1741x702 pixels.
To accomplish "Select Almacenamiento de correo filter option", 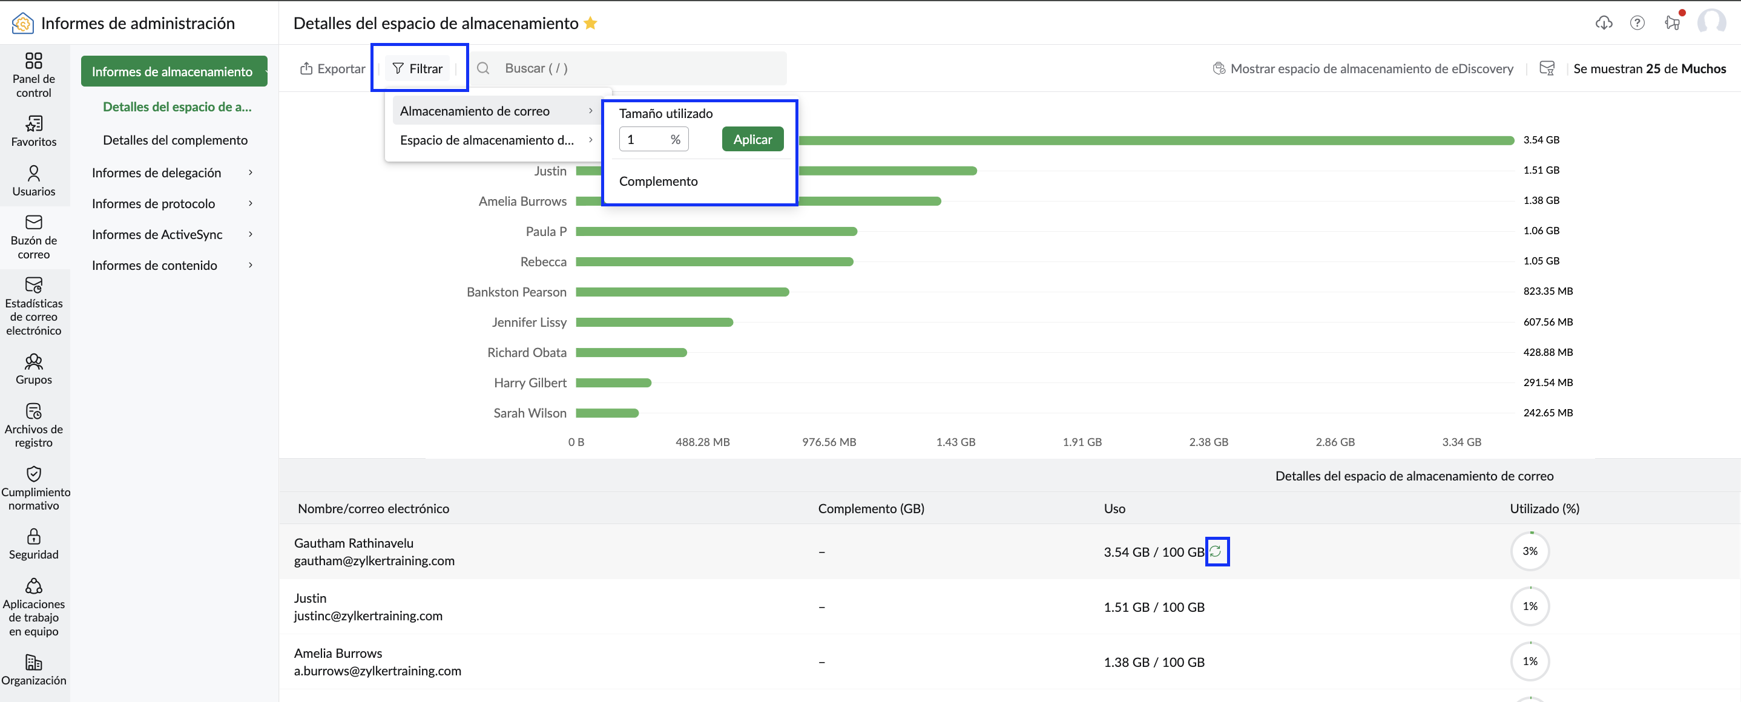I will coord(496,111).
